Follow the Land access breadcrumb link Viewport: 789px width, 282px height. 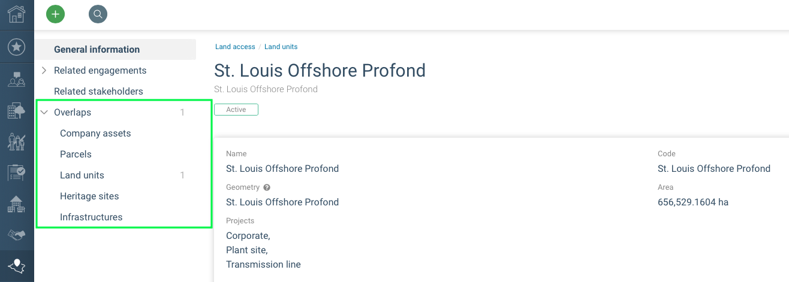tap(235, 47)
